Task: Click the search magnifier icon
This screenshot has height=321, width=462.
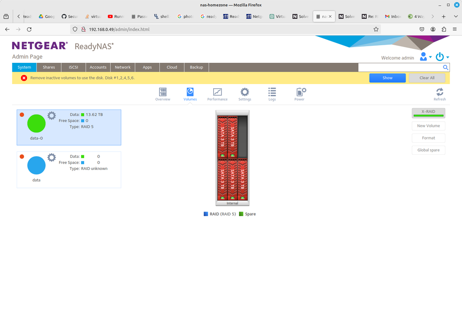Action: point(445,67)
